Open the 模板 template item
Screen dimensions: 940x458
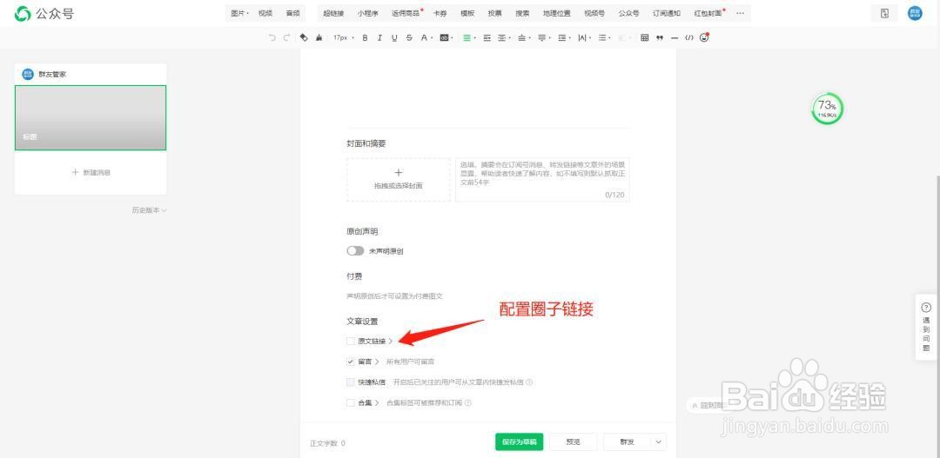click(x=467, y=13)
